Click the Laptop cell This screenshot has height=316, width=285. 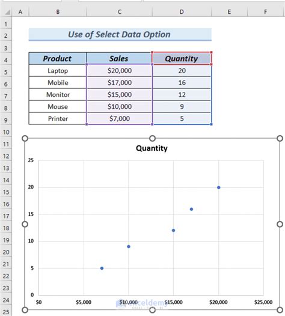tap(58, 71)
